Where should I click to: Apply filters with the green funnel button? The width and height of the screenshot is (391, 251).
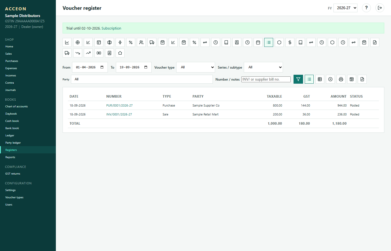tap(298, 79)
